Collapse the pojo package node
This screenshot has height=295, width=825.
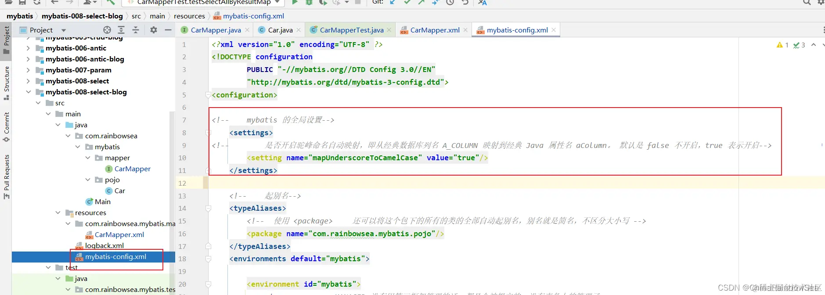click(x=88, y=180)
